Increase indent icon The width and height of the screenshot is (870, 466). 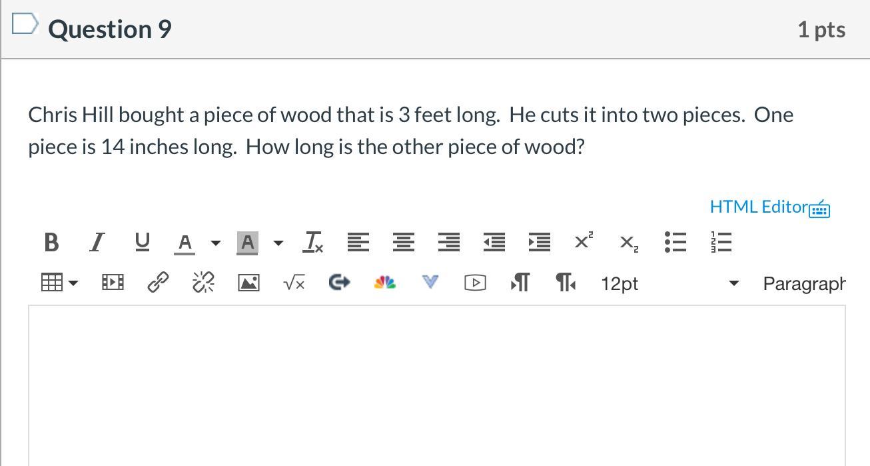coord(540,243)
